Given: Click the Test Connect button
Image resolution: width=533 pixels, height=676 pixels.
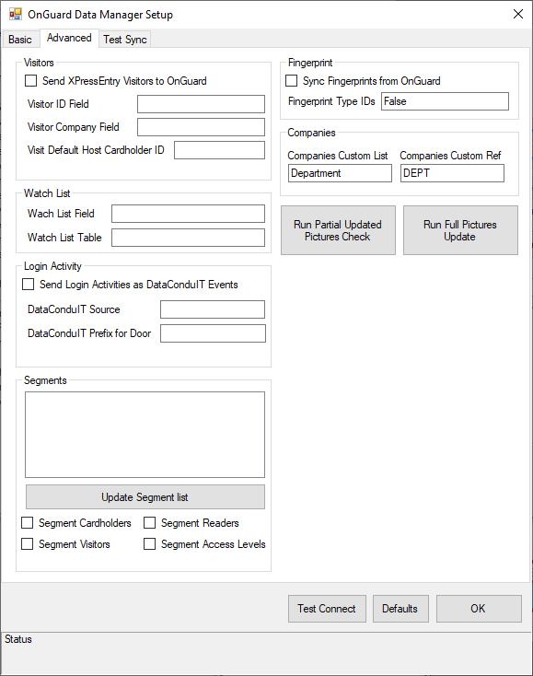Looking at the screenshot, I should click(x=327, y=609).
